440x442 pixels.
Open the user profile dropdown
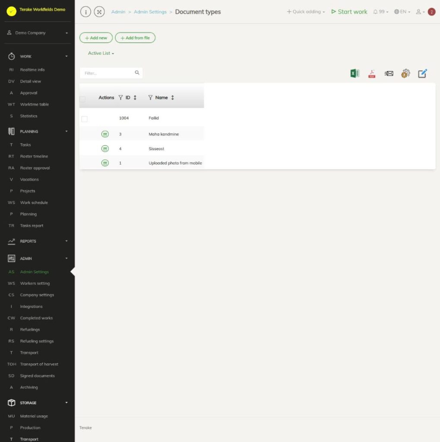pyautogui.click(x=420, y=12)
